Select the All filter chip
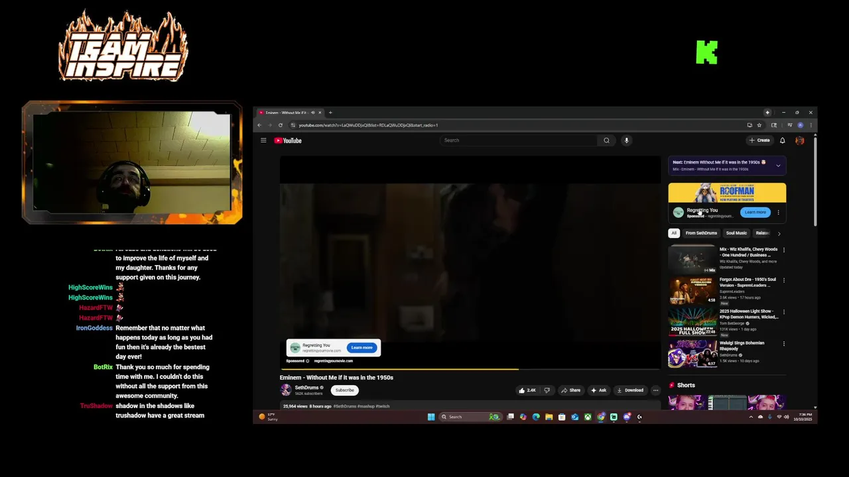Image resolution: width=849 pixels, height=477 pixels. point(674,233)
